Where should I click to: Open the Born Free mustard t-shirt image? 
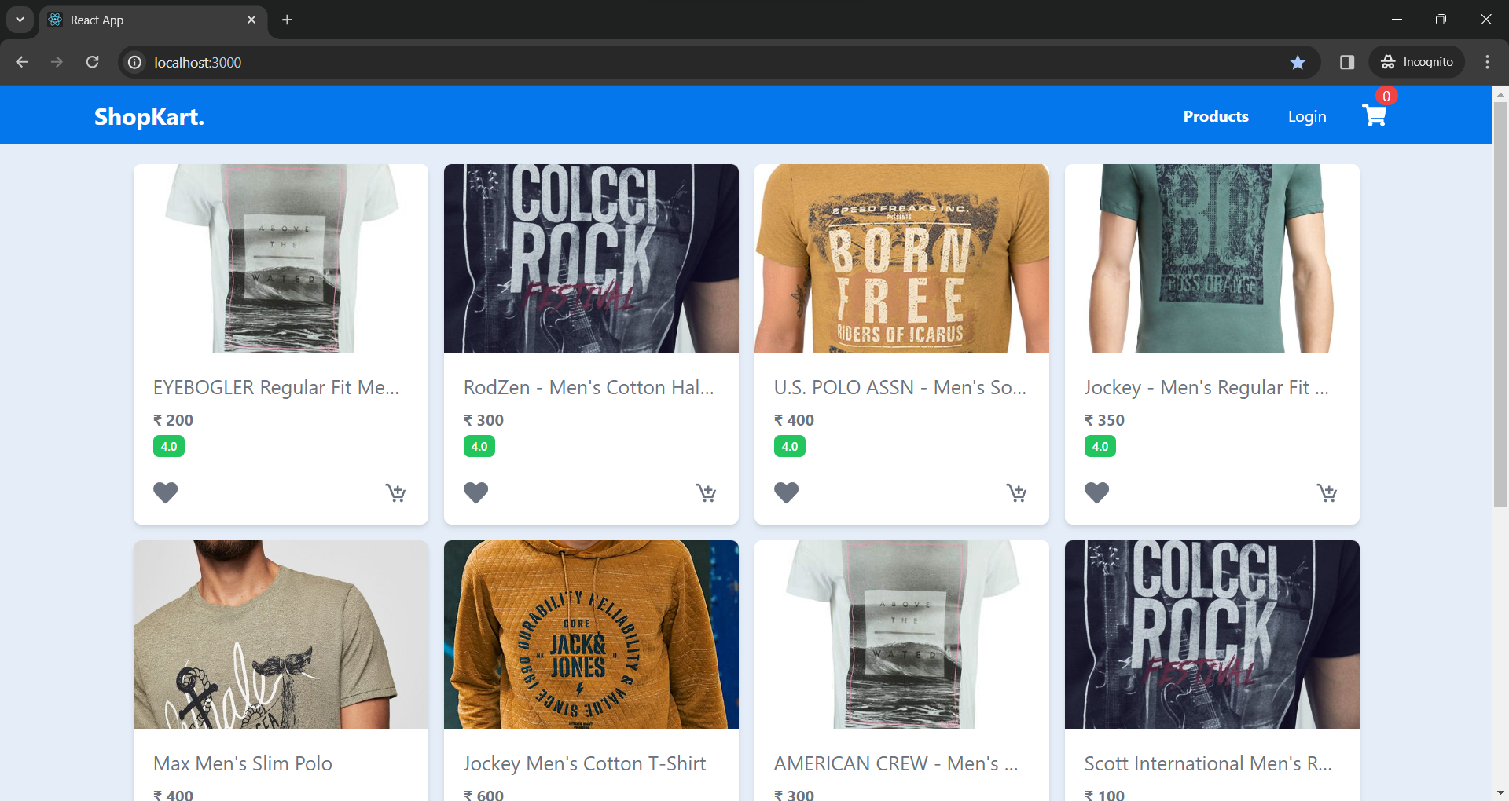point(901,258)
